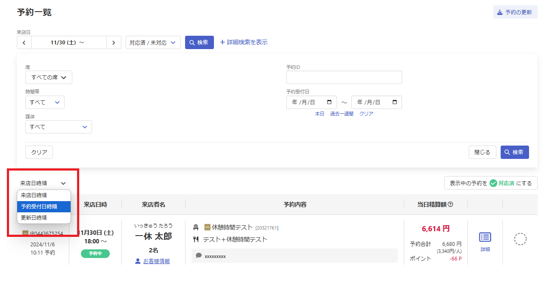
Task: Open the 時間帯 dropdown
Action: 45,103
